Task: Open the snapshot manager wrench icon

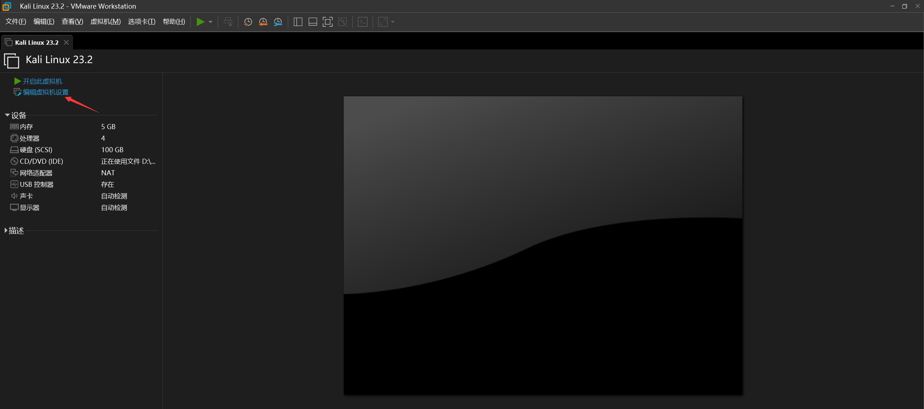Action: click(278, 22)
